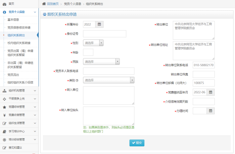This screenshot has height=154, width=235.
Task: Open the 性别 dropdown
Action: (93, 43)
